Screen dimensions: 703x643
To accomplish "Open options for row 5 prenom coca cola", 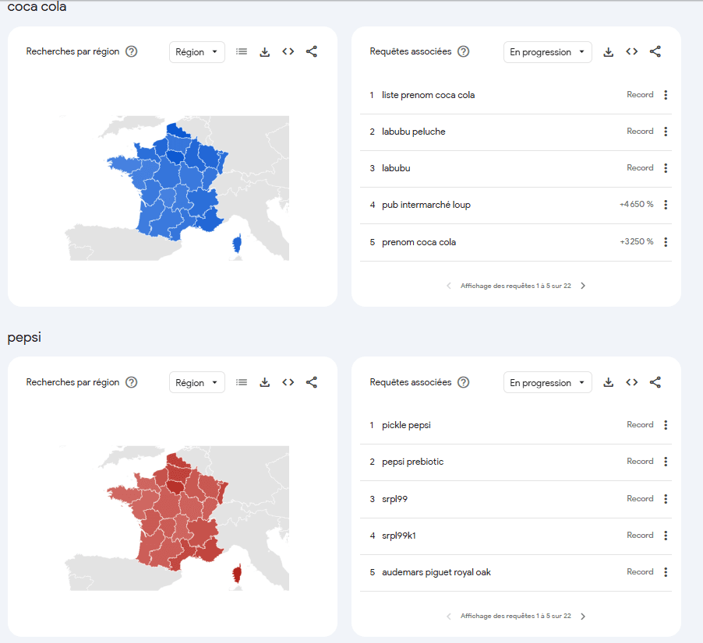I will (666, 242).
